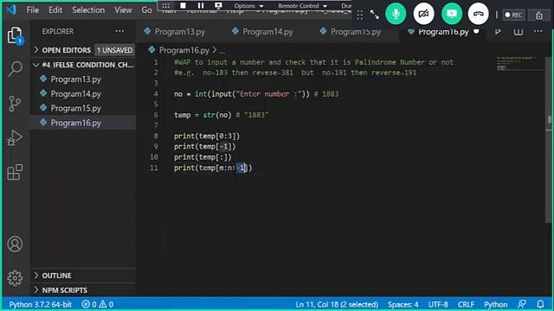The width and height of the screenshot is (554, 311).
Task: Open editor more actions ellipsis
Action: click(x=538, y=31)
